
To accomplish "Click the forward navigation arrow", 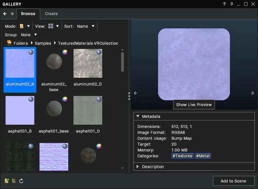I will (12, 14).
